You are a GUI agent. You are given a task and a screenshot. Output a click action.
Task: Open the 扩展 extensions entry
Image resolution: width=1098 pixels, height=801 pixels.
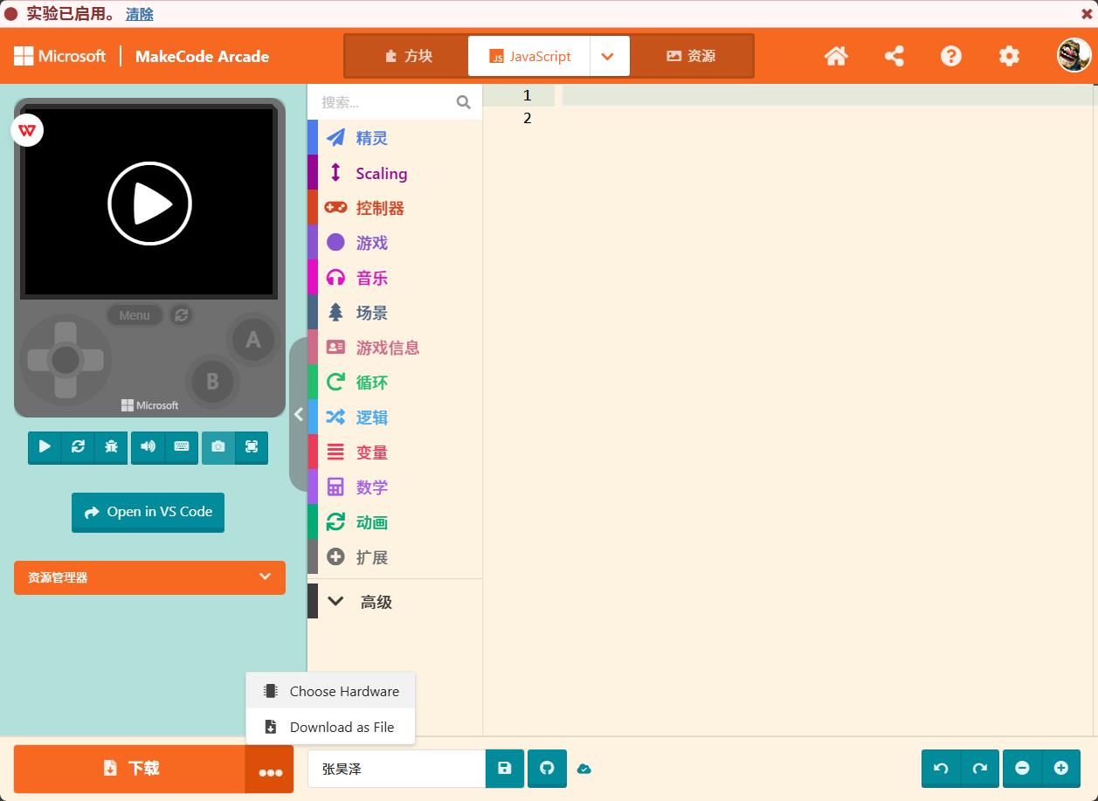[395, 557]
